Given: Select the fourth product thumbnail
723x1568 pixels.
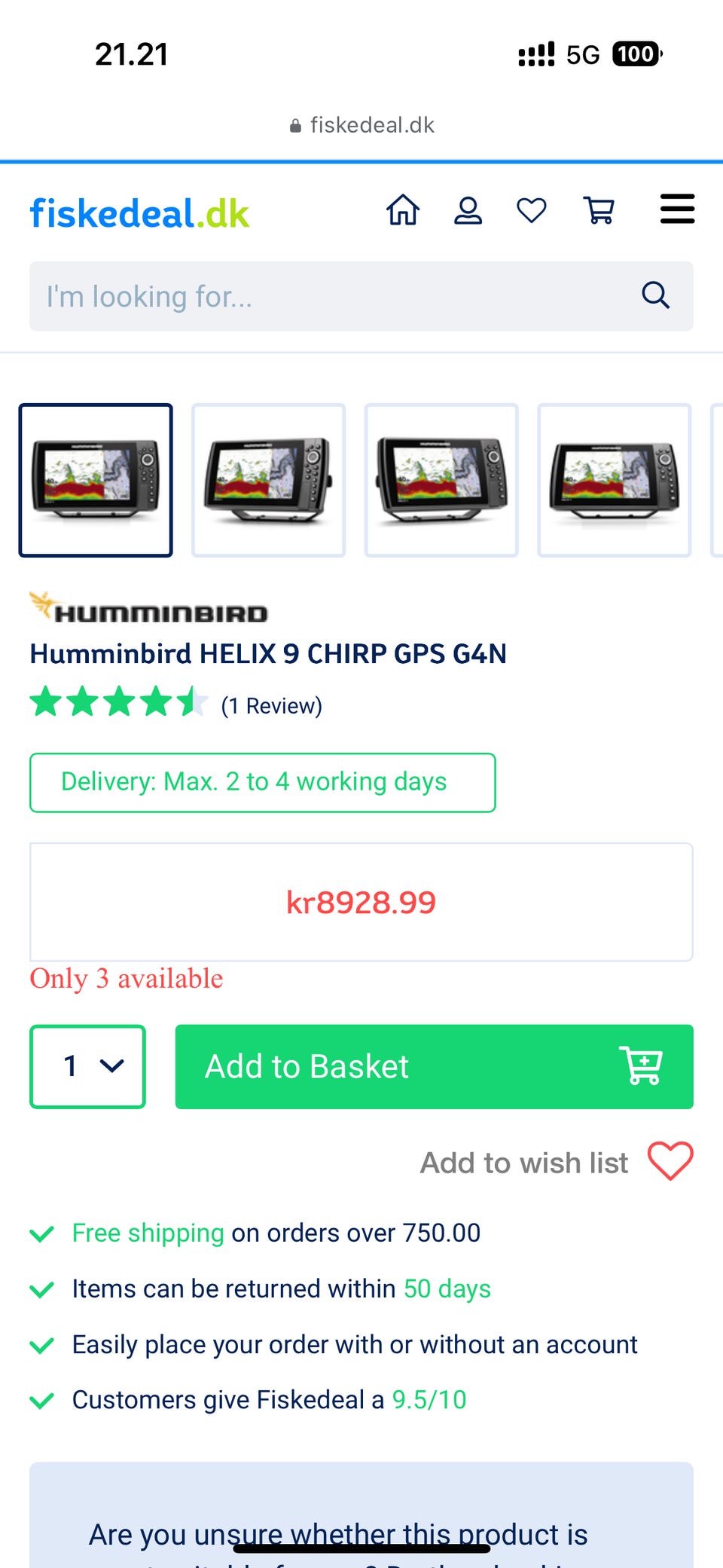Looking at the screenshot, I should point(614,480).
